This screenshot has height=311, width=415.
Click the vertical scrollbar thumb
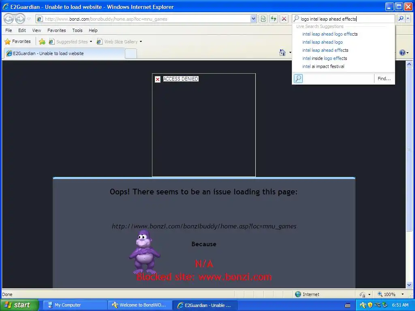(x=409, y=149)
